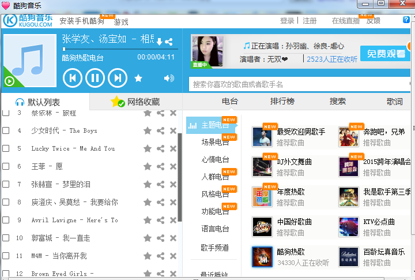Open 安装手机酷狗 link
The width and height of the screenshot is (415, 280).
[x=82, y=21]
